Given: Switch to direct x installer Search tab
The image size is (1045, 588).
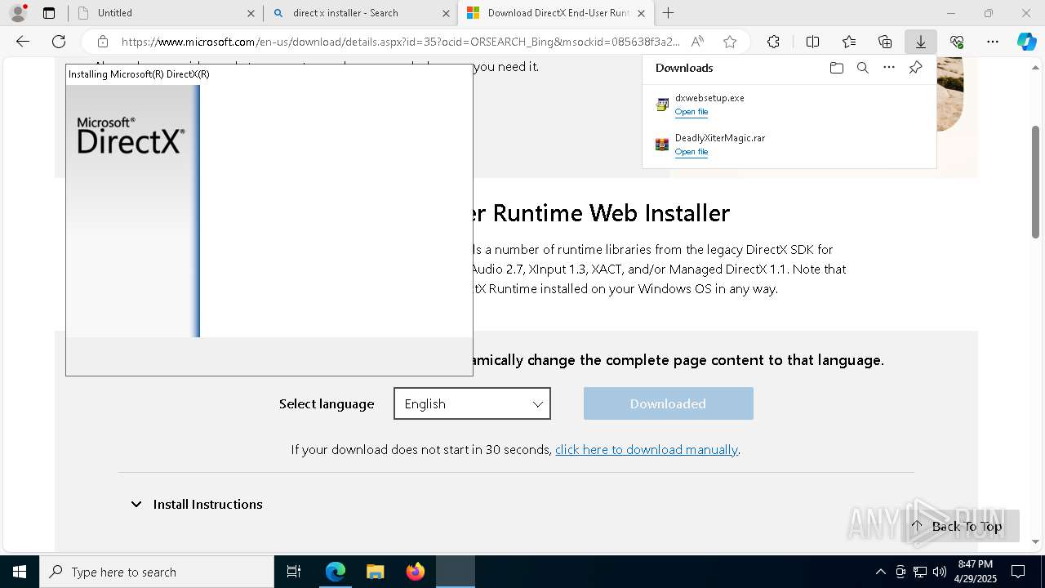Looking at the screenshot, I should (x=360, y=13).
